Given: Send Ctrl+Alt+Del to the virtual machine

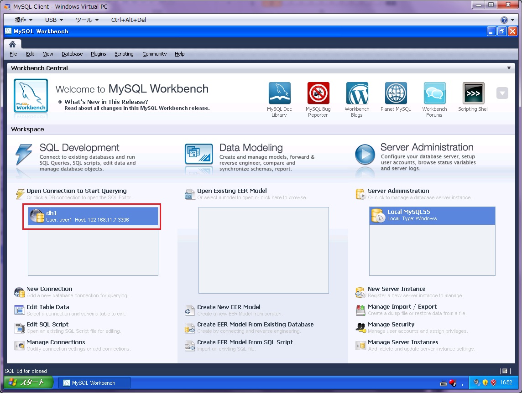Looking at the screenshot, I should coord(129,20).
